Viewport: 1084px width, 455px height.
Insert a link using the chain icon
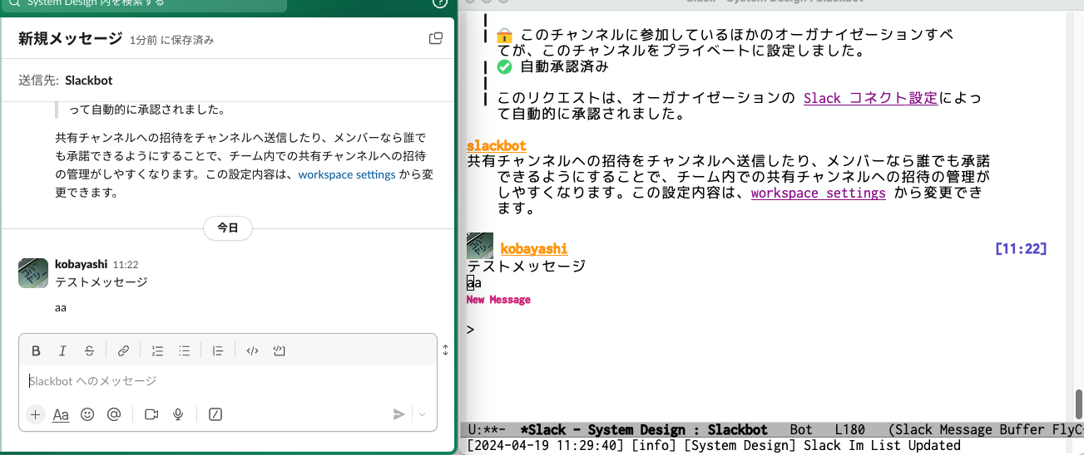pos(123,351)
